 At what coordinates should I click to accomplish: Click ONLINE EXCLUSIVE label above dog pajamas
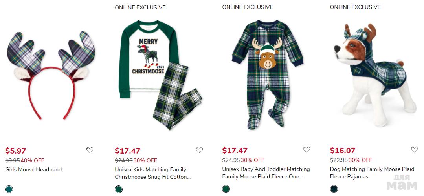tap(355, 7)
